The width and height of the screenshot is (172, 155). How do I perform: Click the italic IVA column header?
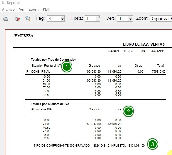pos(143,51)
